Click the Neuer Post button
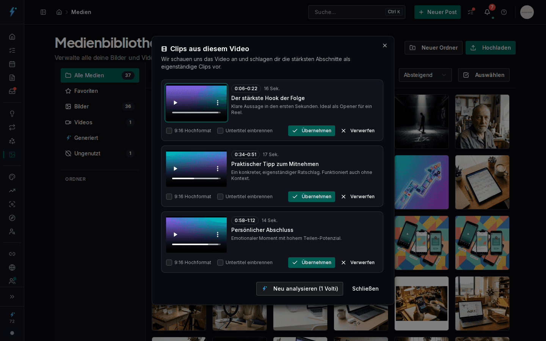Image resolution: width=546 pixels, height=341 pixels. point(438,12)
